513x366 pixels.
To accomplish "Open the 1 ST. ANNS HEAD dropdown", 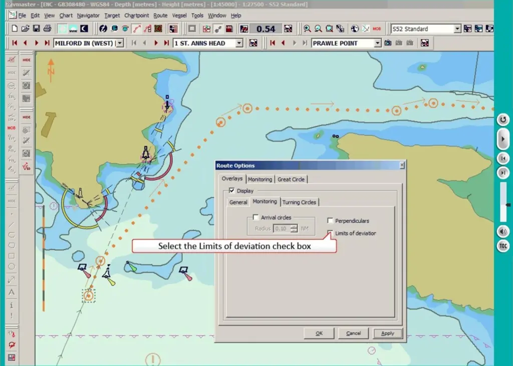I will coord(239,43).
